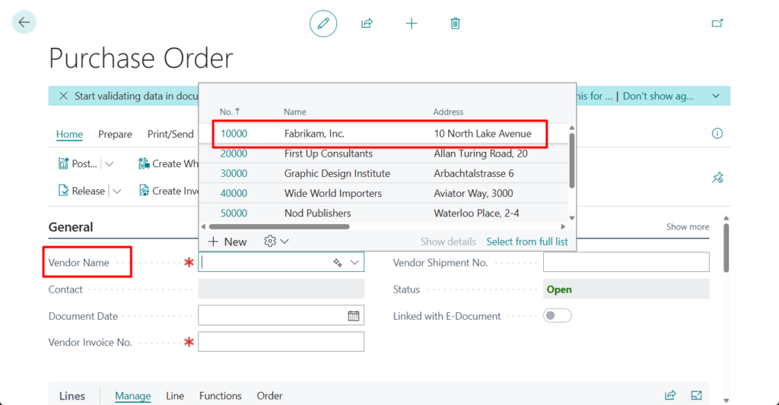Click the plus icon to create new
Viewport: 779px width, 405px height.
pyautogui.click(x=412, y=24)
